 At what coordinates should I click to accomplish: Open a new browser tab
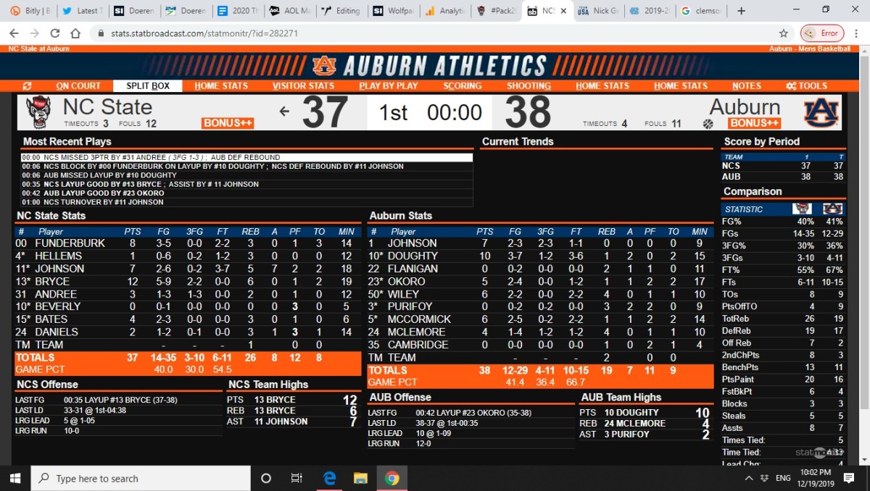(741, 11)
